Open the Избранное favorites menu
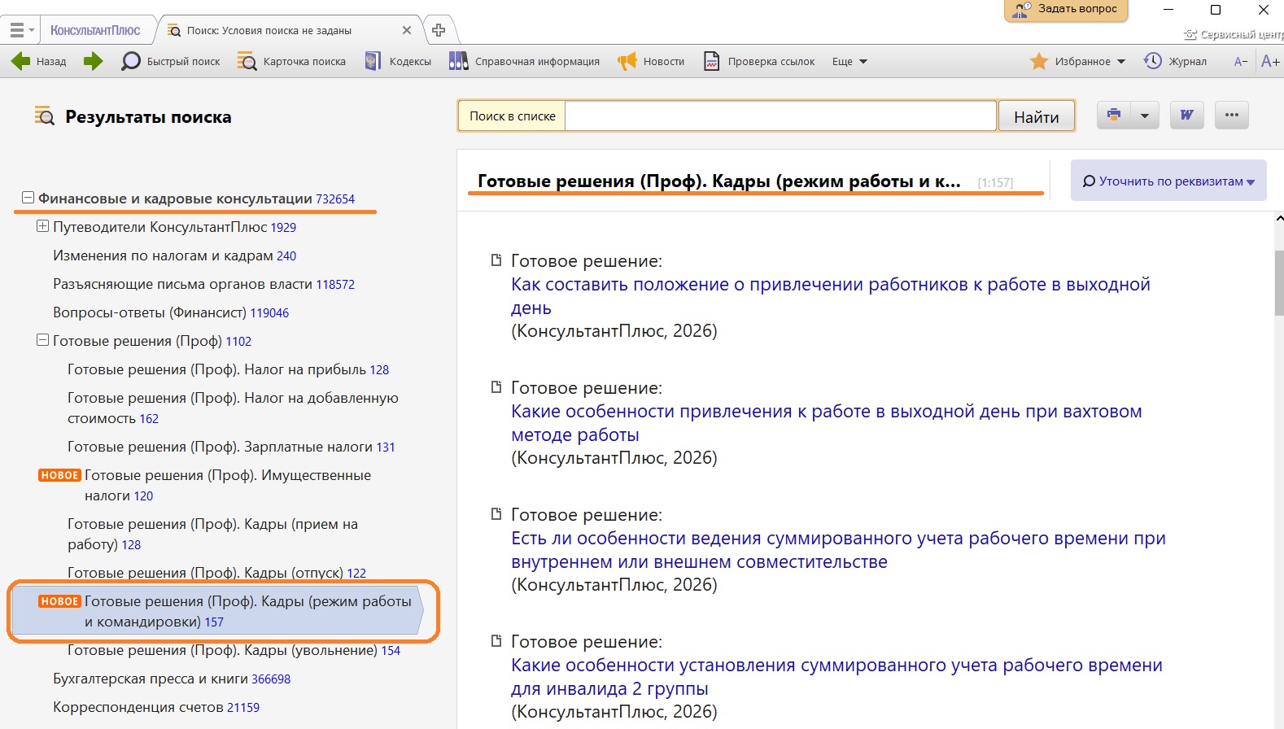 (1077, 61)
